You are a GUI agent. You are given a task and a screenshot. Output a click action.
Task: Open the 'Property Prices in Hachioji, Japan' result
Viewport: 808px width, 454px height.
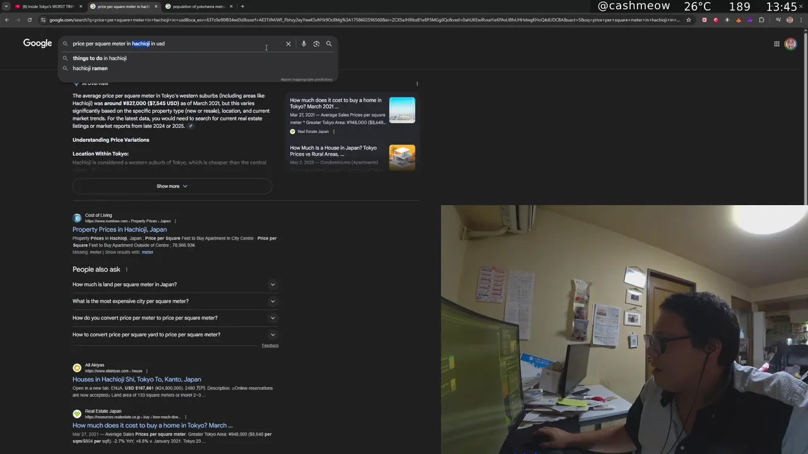coord(119,230)
